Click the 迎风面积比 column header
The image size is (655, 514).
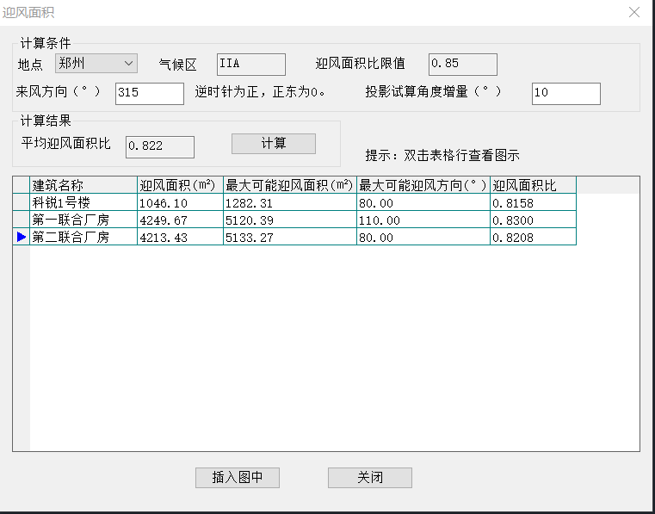(533, 185)
